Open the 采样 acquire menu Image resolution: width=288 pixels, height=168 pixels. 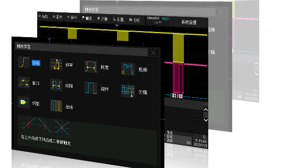72,17
